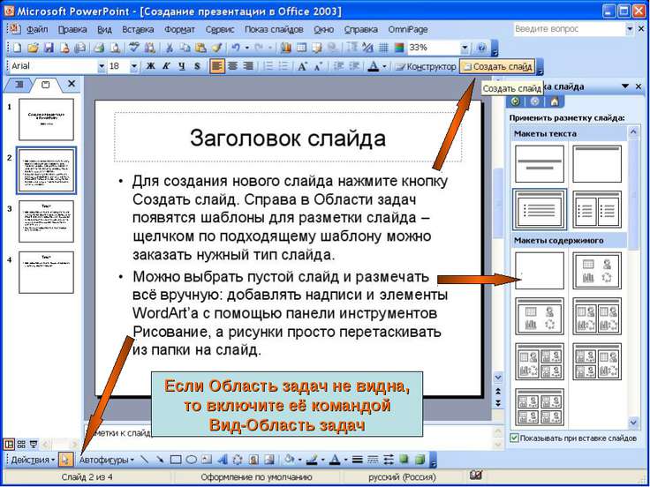Show the grid with the grid icon
Image resolution: width=650 pixels, height=487 pixels.
[x=383, y=48]
